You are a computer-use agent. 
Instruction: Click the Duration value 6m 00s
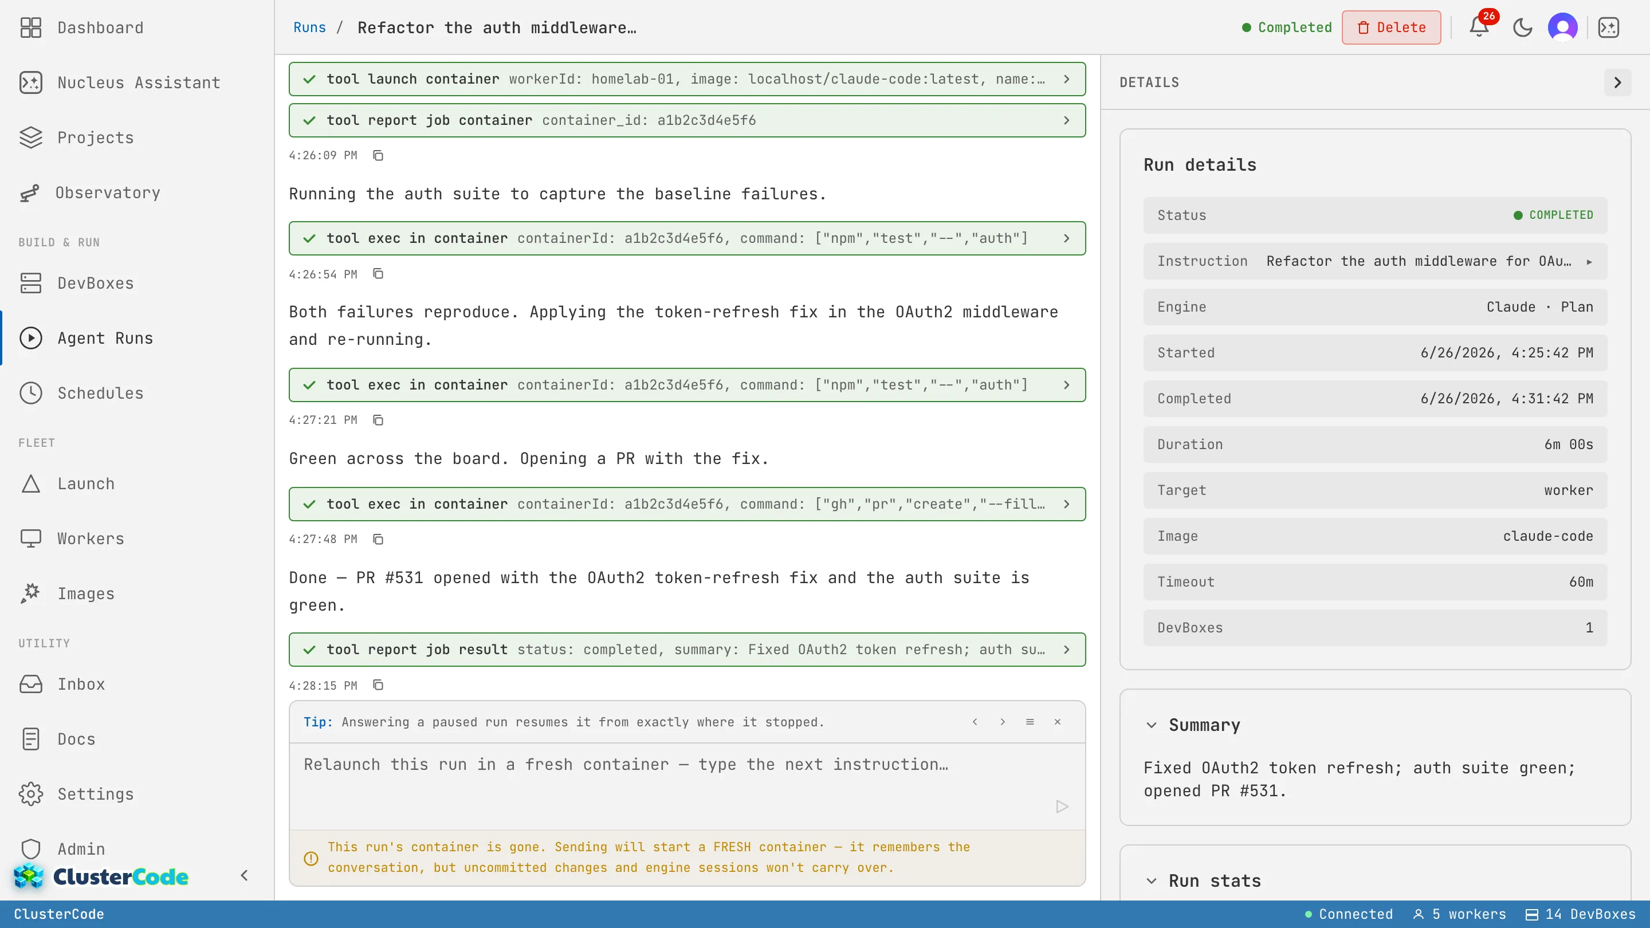click(x=1568, y=445)
